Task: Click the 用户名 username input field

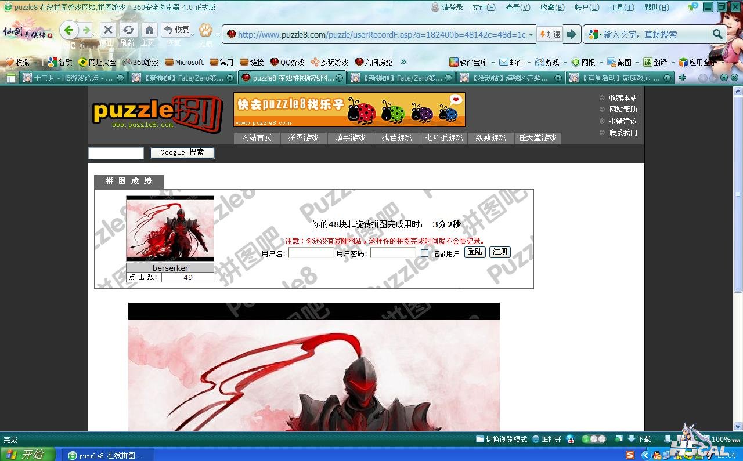Action: point(311,253)
